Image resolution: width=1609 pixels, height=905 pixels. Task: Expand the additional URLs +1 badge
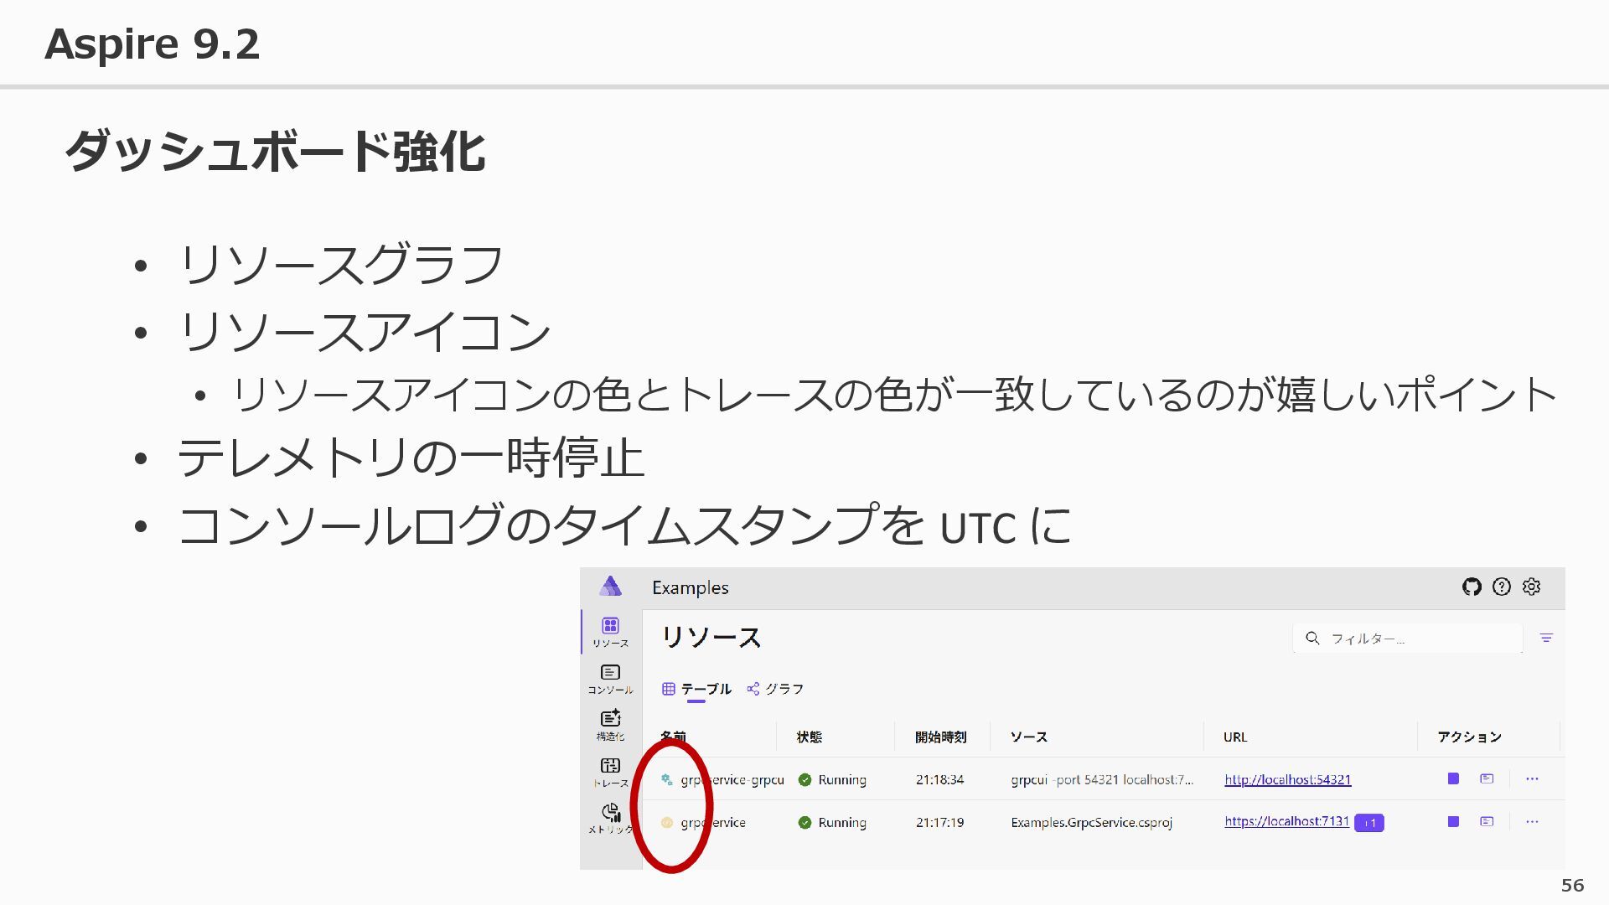(x=1369, y=823)
